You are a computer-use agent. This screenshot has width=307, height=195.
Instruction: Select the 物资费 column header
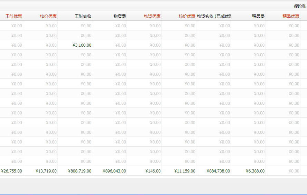pyautogui.click(x=119, y=16)
